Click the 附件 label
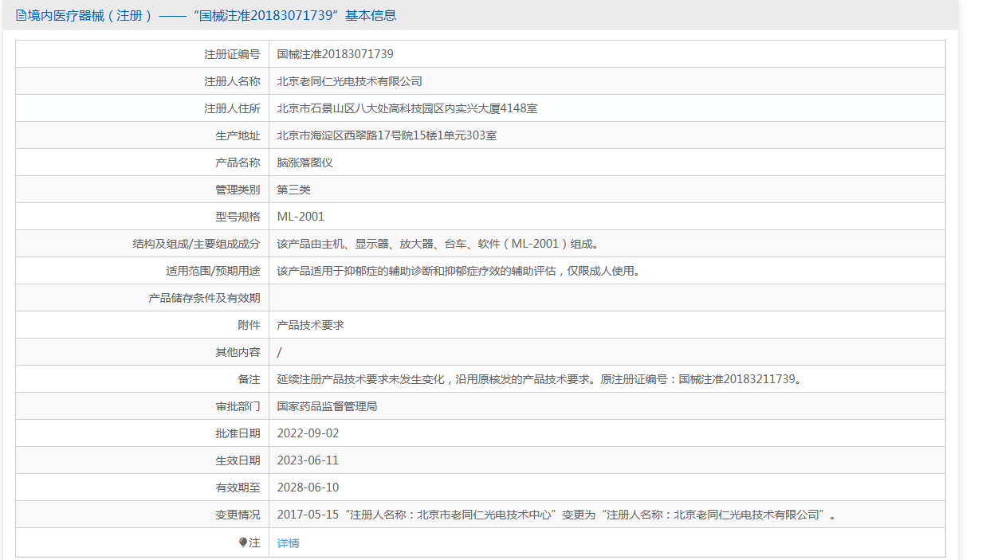This screenshot has height=560, width=990. pyautogui.click(x=249, y=325)
